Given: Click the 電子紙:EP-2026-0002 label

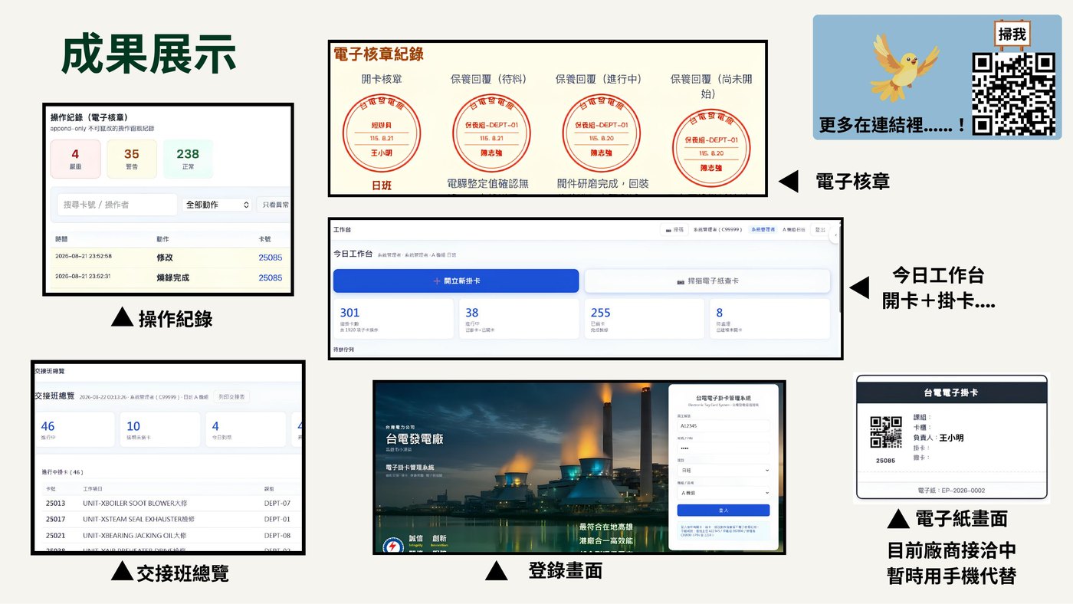Looking at the screenshot, I should point(951,490).
